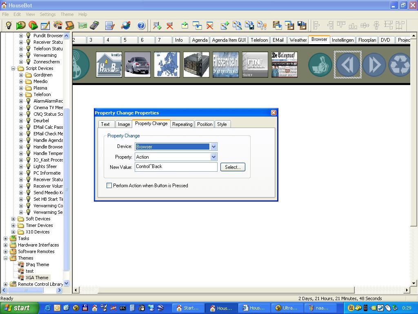Click the silver car thumbnail
This screenshot has width=418, height=314.
[138, 65]
